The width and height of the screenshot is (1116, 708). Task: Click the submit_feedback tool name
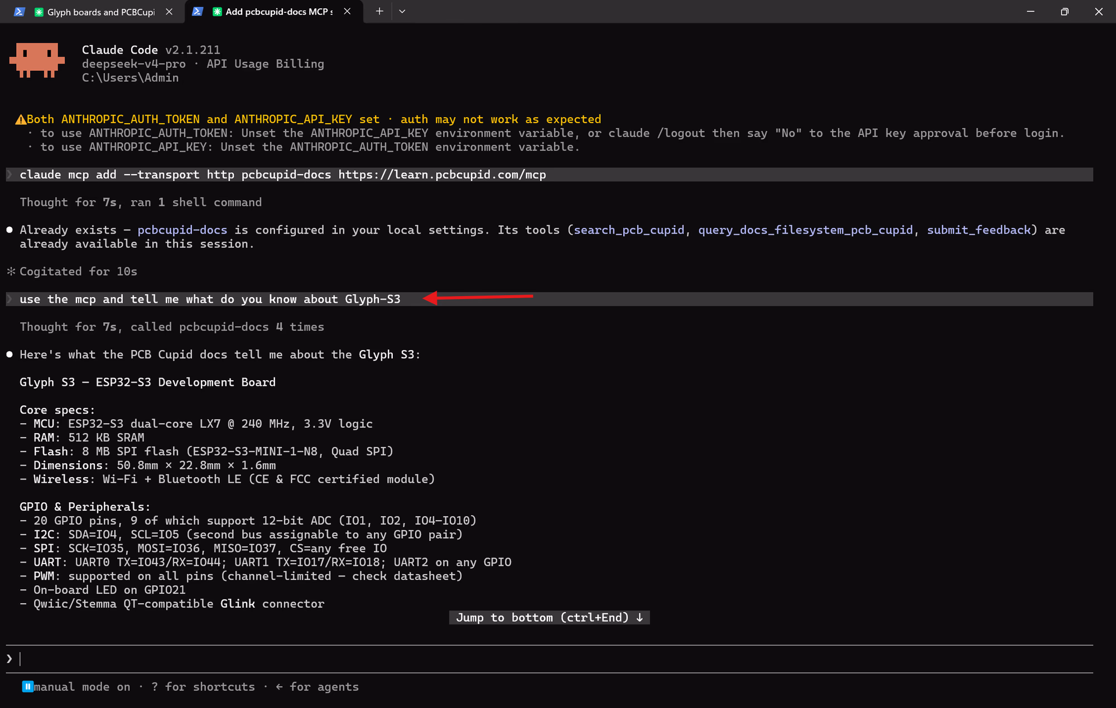(x=979, y=230)
